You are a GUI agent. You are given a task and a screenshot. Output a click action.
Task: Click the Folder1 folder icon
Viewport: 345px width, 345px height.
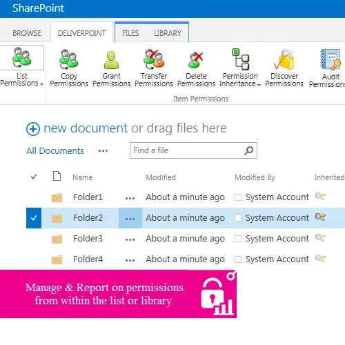tap(57, 197)
